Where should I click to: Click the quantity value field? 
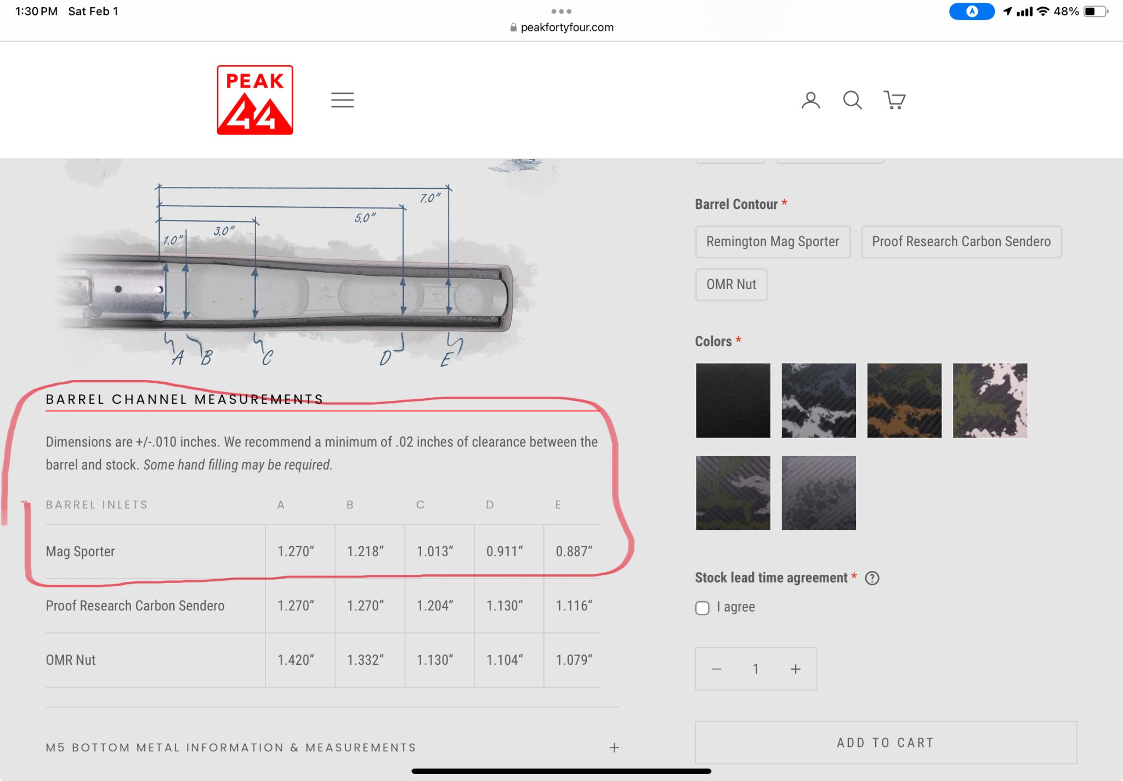point(756,669)
